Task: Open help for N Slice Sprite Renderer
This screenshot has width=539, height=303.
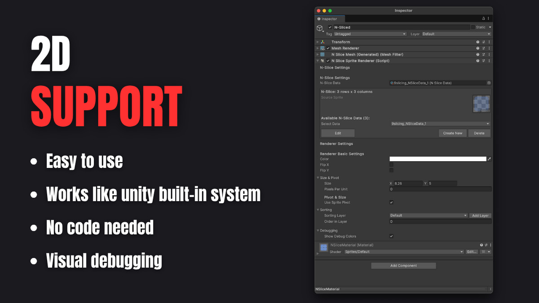Action: click(x=478, y=61)
